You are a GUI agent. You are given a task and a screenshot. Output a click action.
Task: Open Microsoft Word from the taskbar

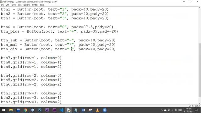(x=83, y=110)
